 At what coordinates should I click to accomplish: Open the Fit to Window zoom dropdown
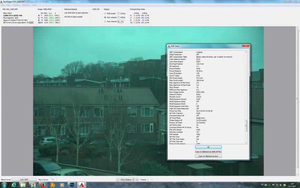click(x=127, y=180)
